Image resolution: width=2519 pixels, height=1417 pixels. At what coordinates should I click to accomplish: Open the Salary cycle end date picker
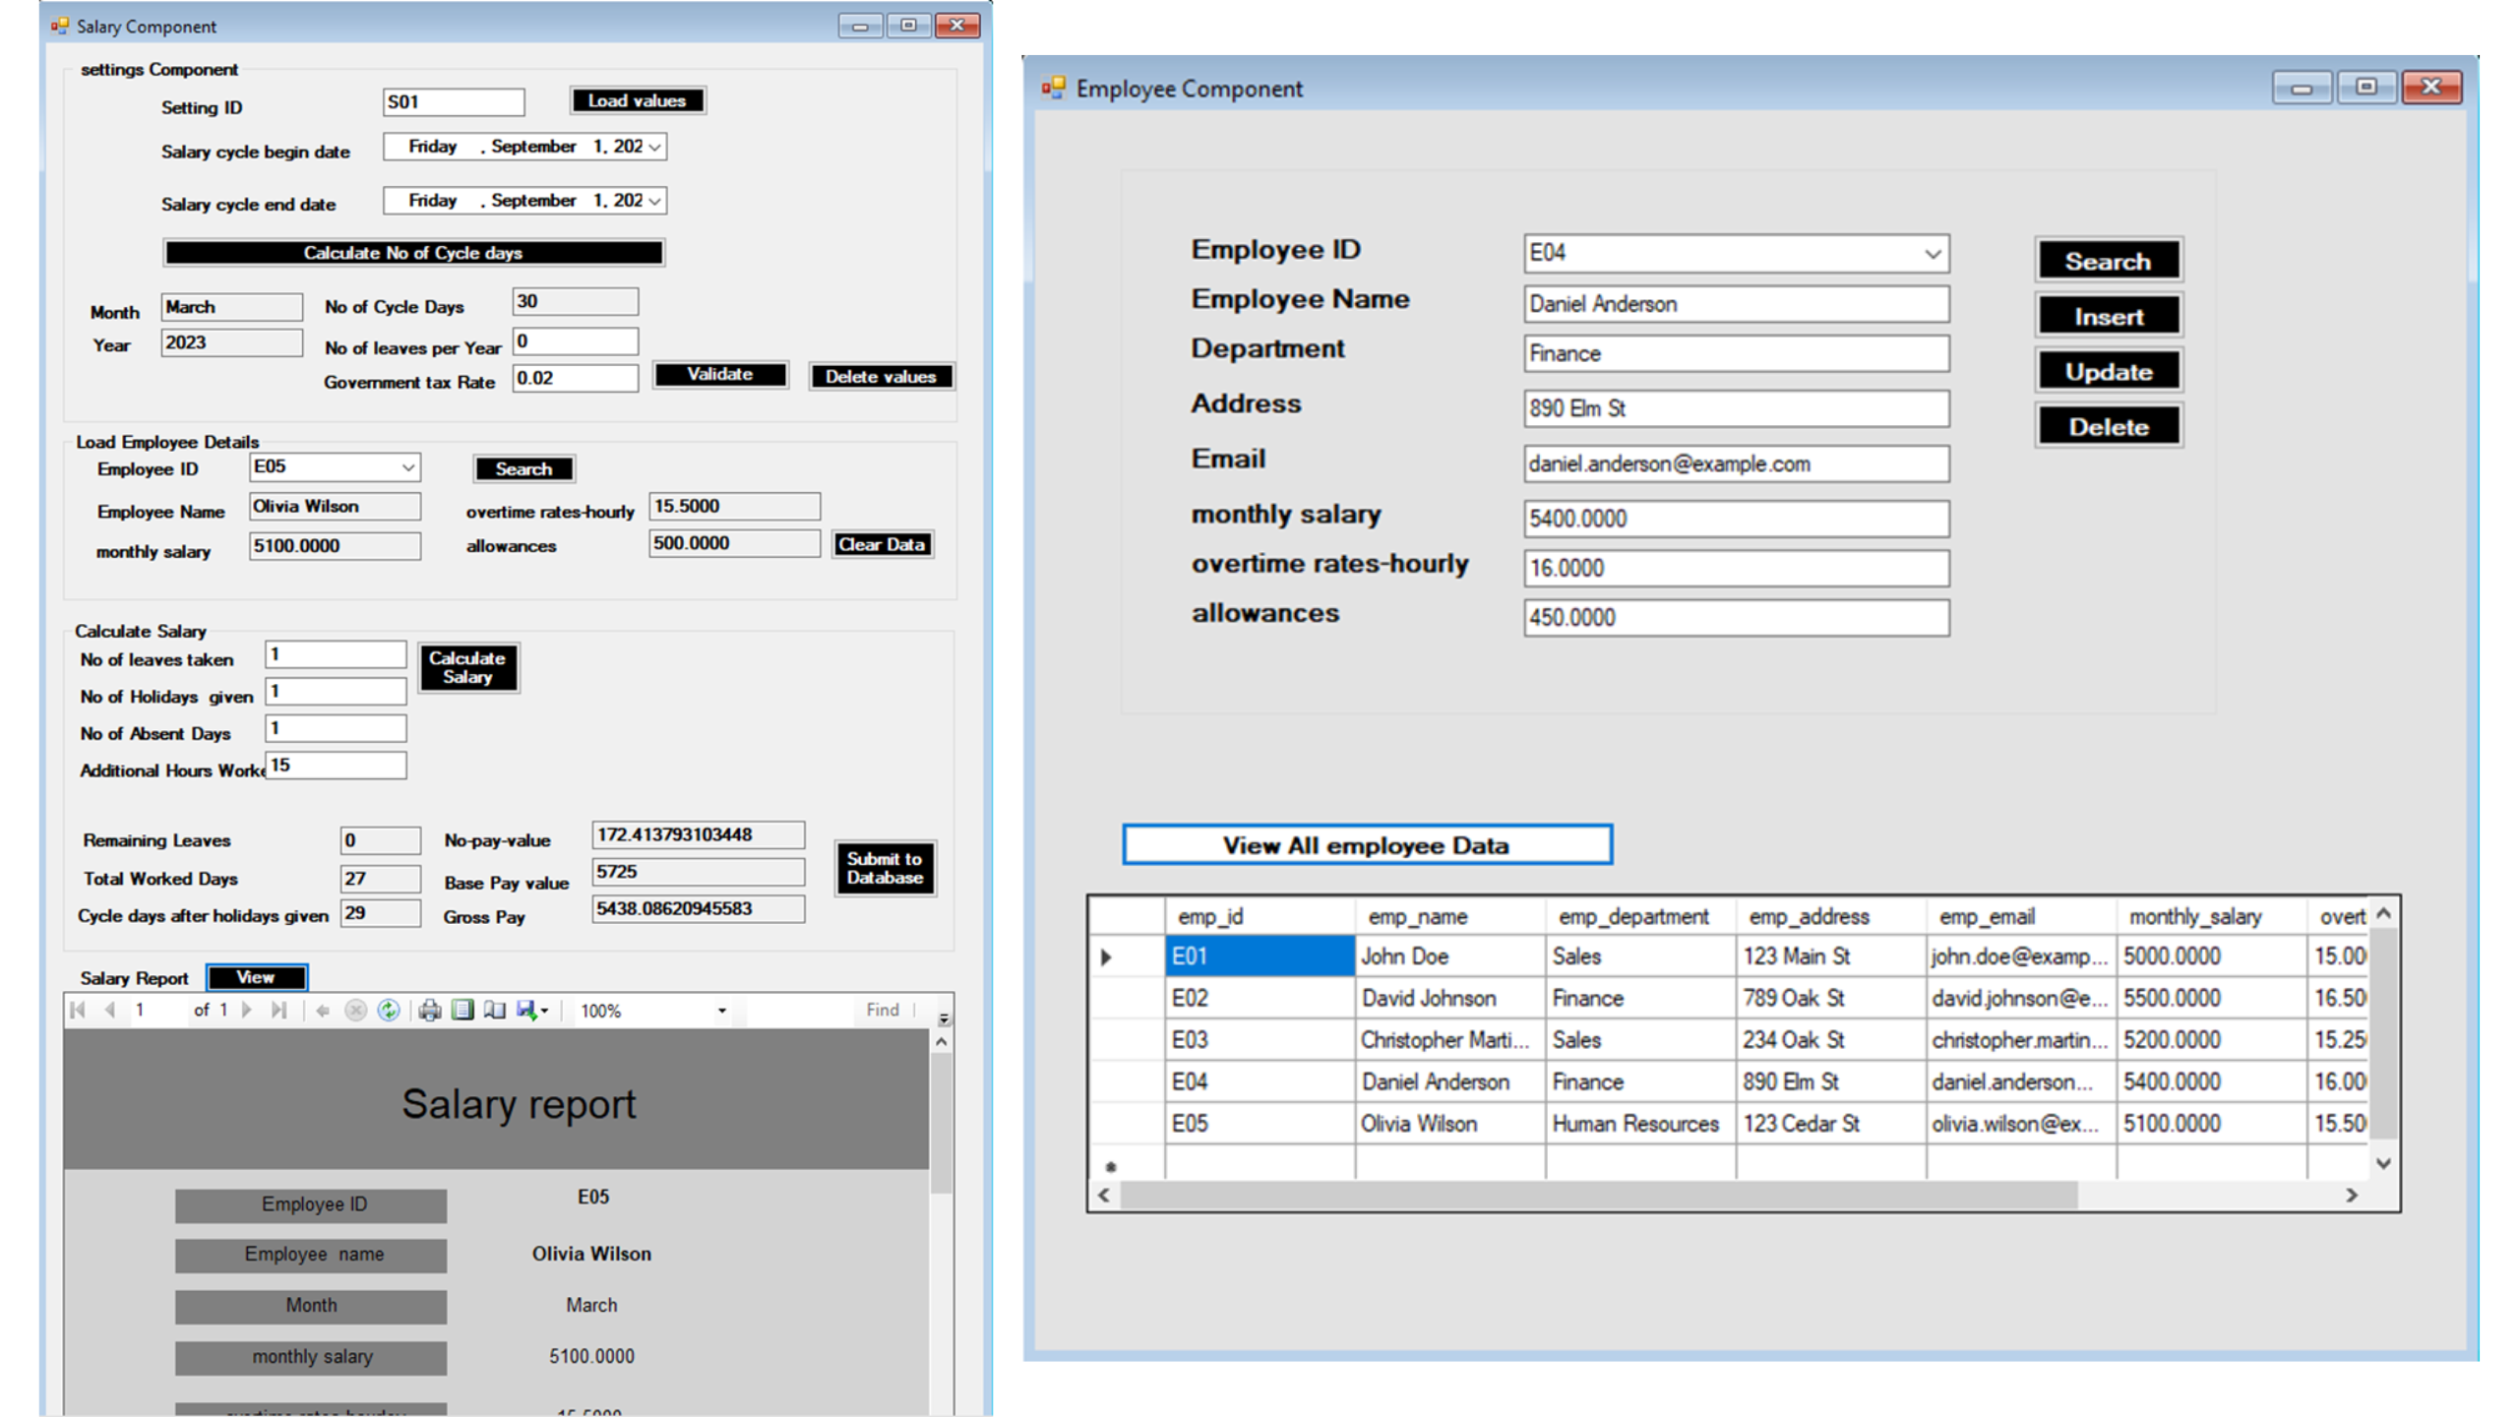point(655,201)
